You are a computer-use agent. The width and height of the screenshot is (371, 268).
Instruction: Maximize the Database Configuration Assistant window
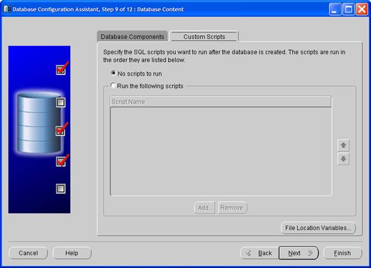pos(349,10)
